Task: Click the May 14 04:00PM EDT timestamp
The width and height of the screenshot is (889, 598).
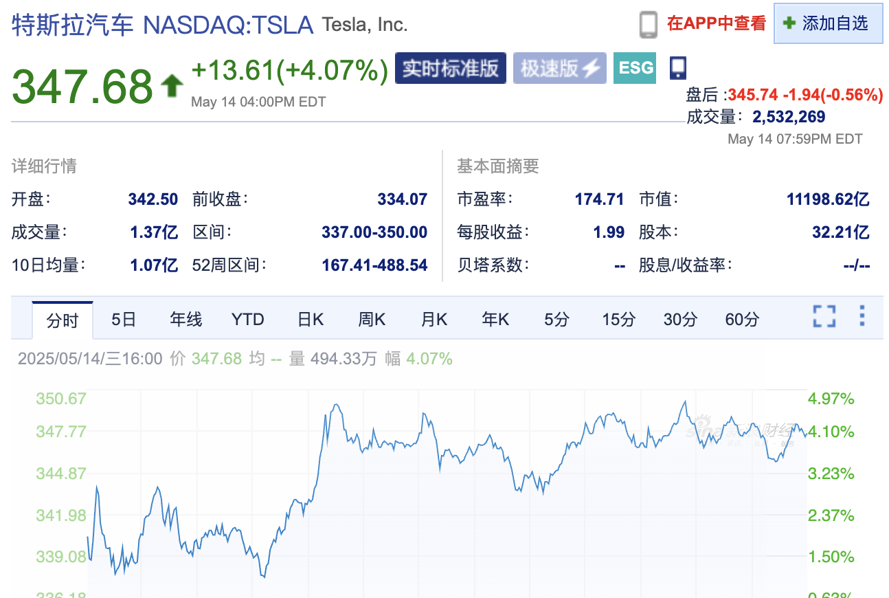Action: coord(258,102)
